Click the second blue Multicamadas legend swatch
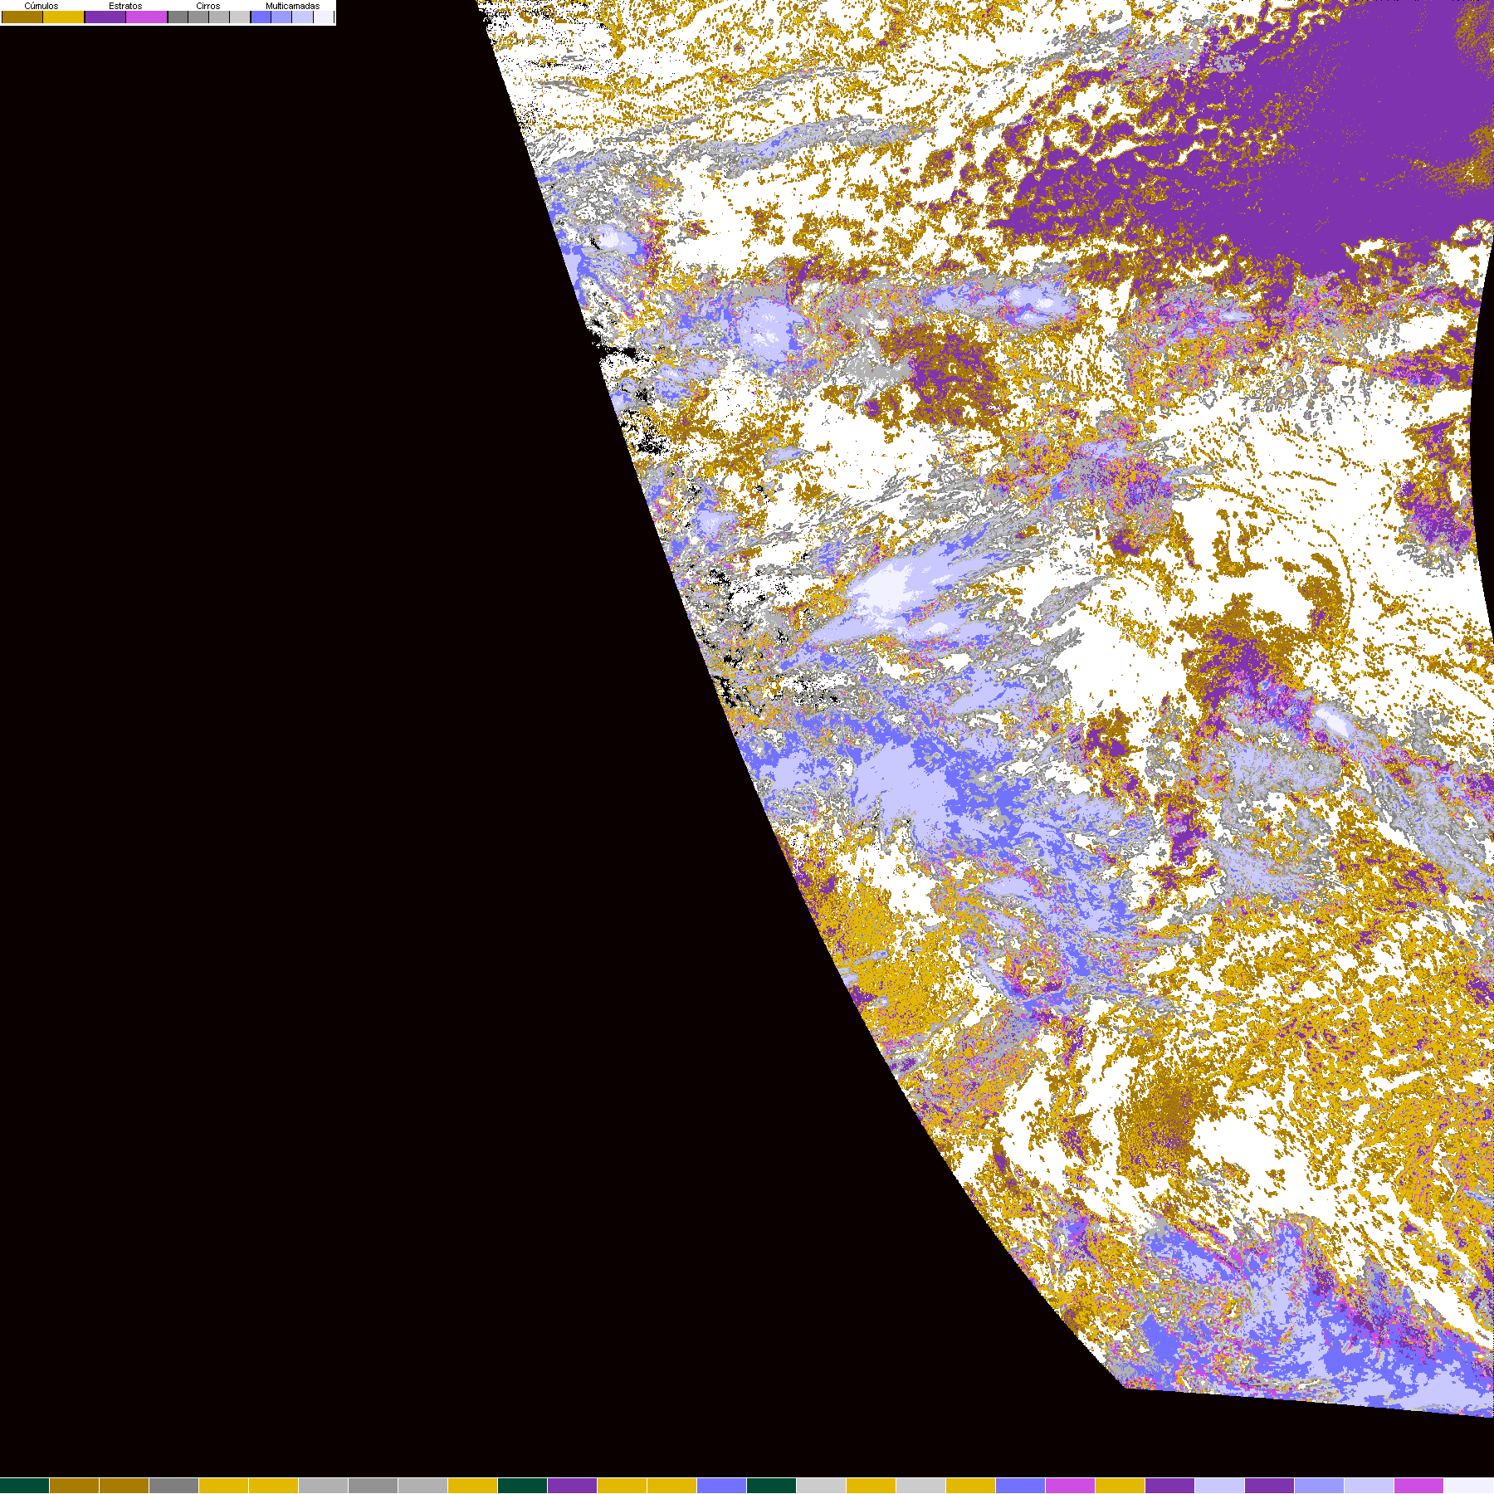The height and width of the screenshot is (1494, 1494). pos(281,17)
